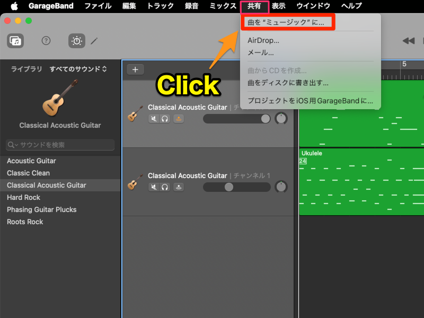Choose 曲を"ミュージック"に… from the share menu
This screenshot has height=318, width=424.
286,23
